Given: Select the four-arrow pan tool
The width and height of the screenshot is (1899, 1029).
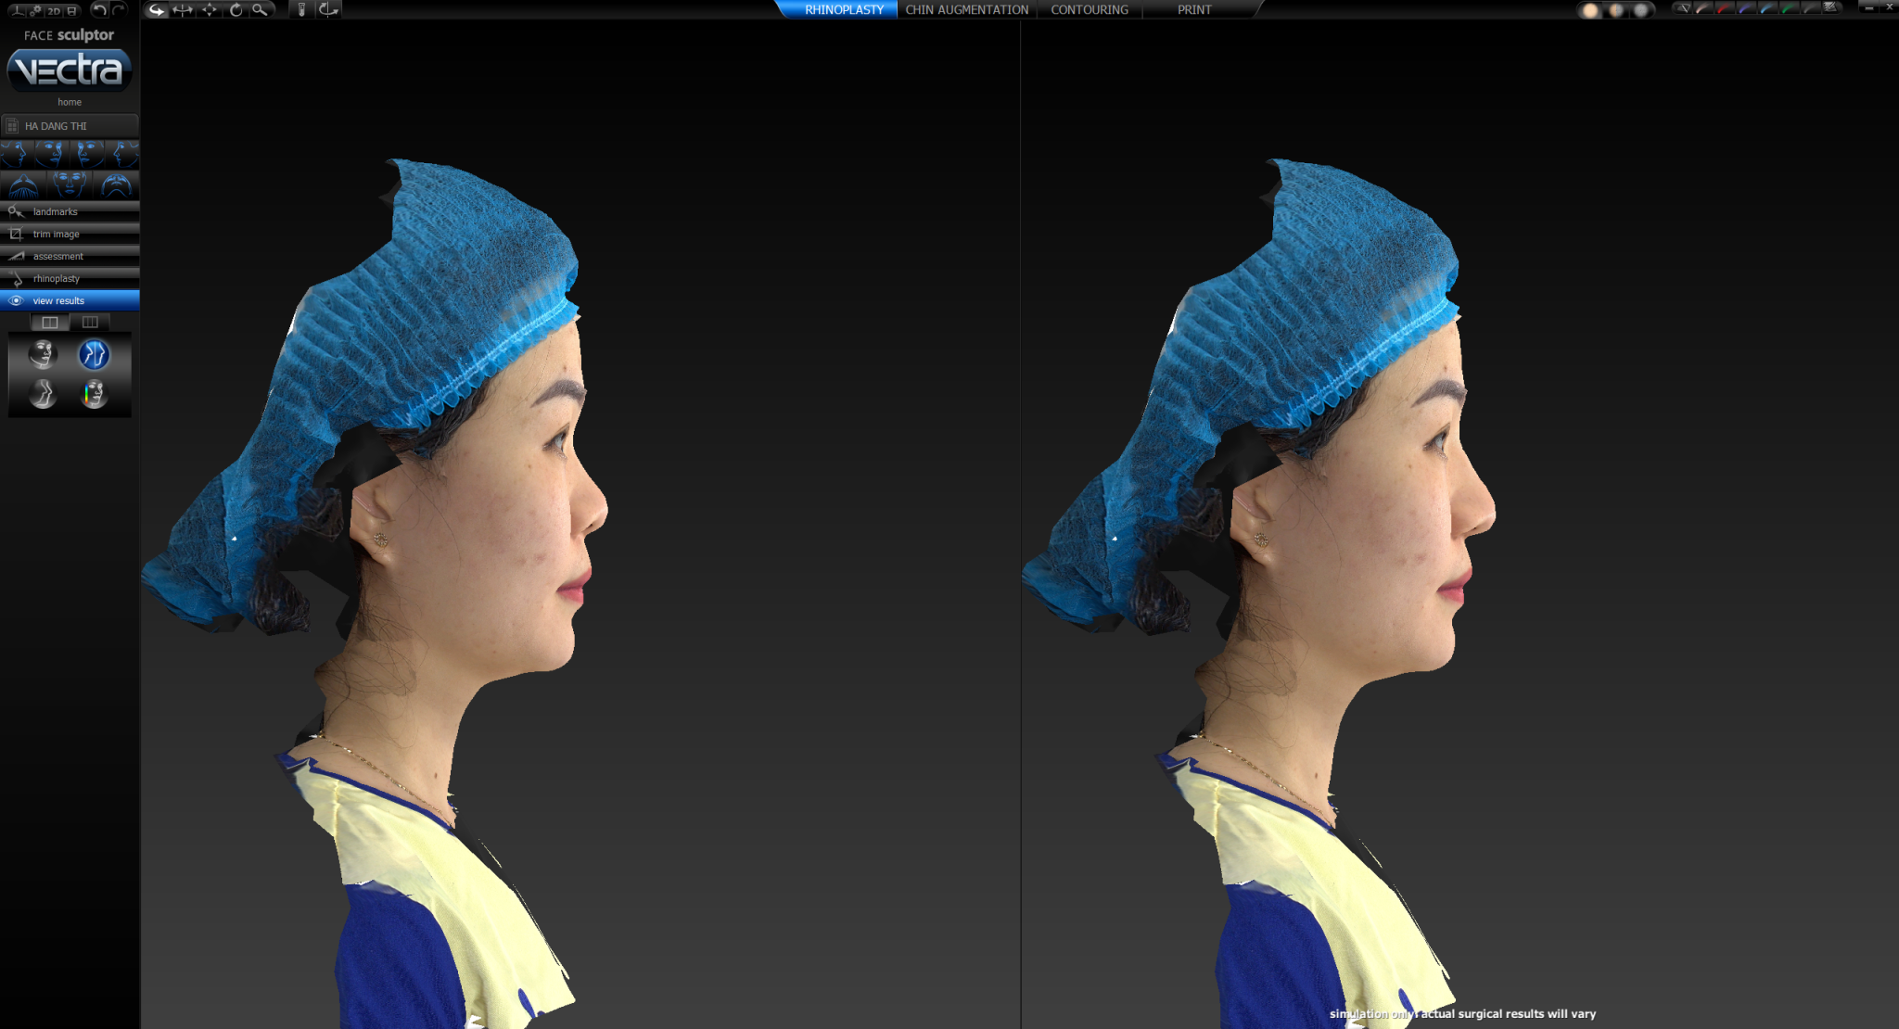Looking at the screenshot, I should tap(210, 10).
